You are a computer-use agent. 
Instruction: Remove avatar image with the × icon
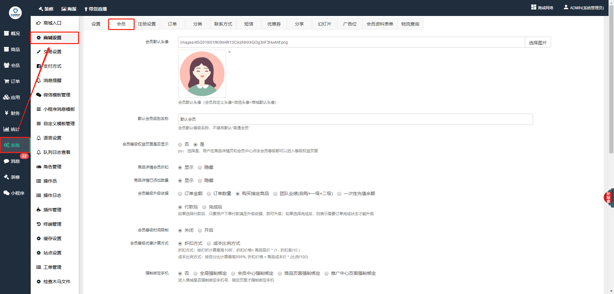[229, 52]
